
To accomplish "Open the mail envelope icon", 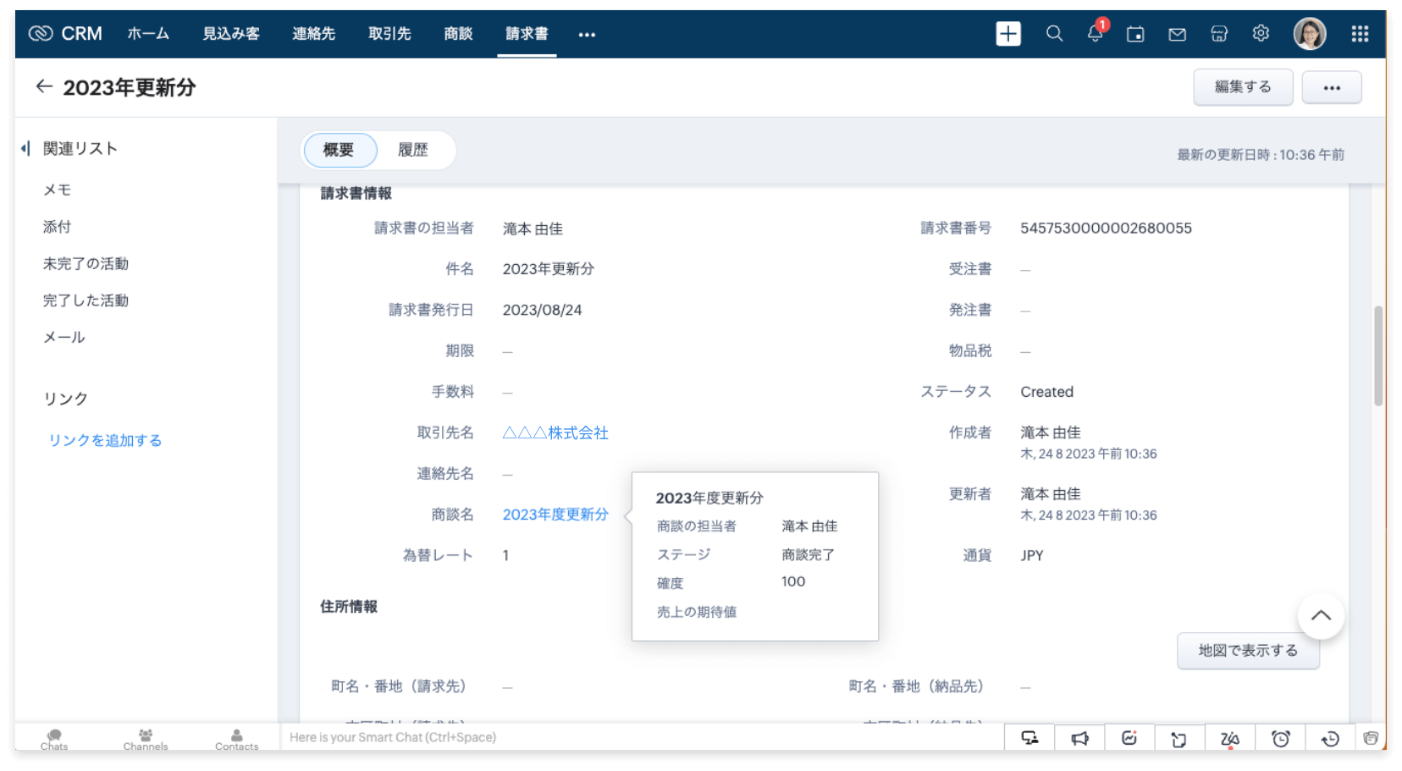I will (1177, 34).
